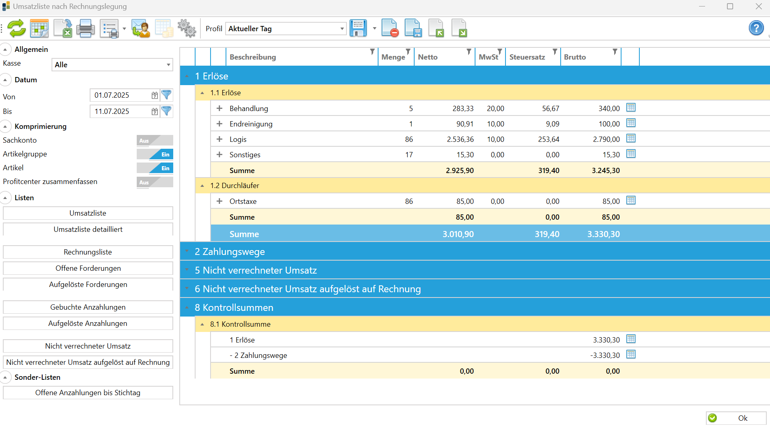Viewport: 770px width, 428px height.
Task: Open details icon for 1 Erlöse Kontrollsumme row
Action: pos(631,339)
